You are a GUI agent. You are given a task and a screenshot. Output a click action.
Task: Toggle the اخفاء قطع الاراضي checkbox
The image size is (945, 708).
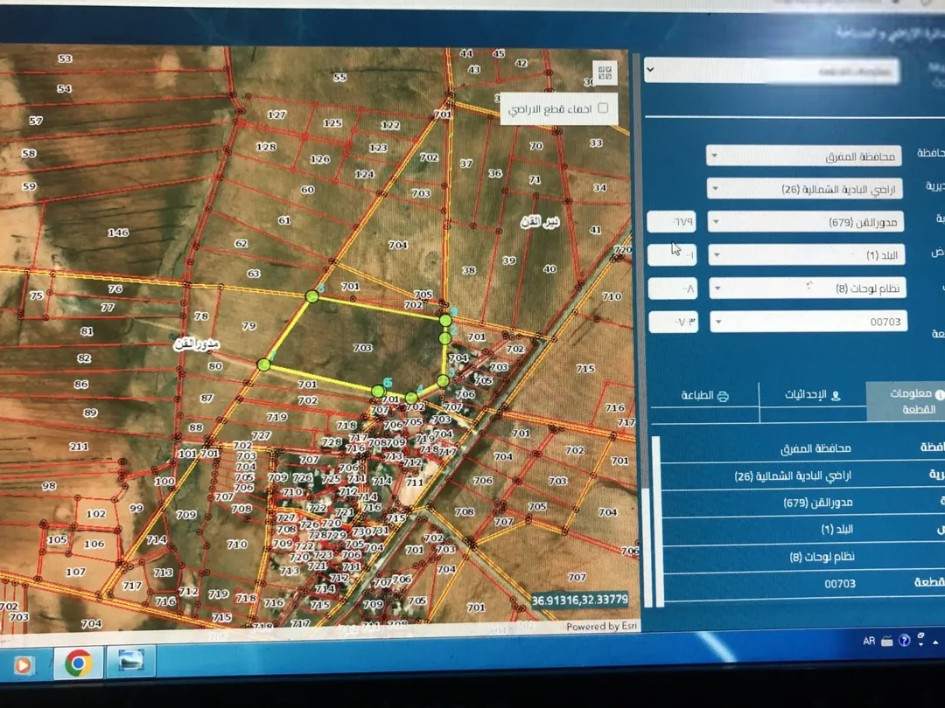(x=603, y=108)
